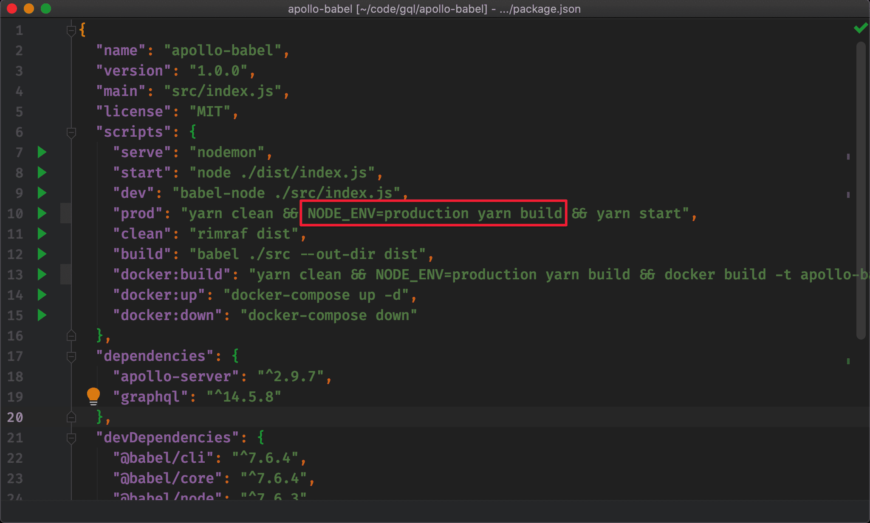
Task: Click the "@babel/core" package name
Action: coord(167,478)
